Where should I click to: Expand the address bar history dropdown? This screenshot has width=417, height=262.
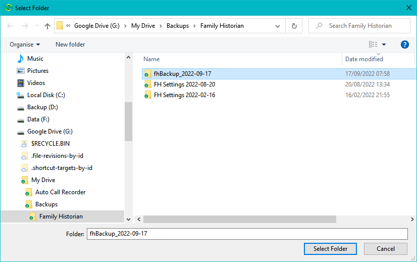tap(277, 26)
